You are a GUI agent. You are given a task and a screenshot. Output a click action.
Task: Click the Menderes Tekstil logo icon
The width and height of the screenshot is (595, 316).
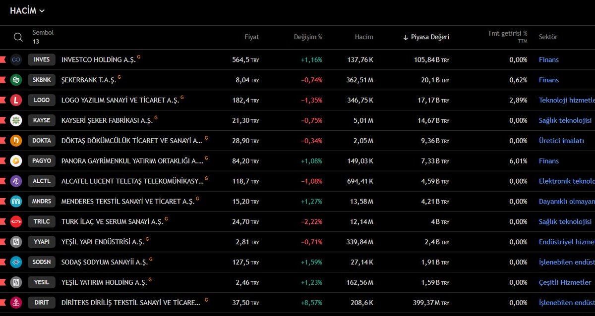tap(16, 202)
